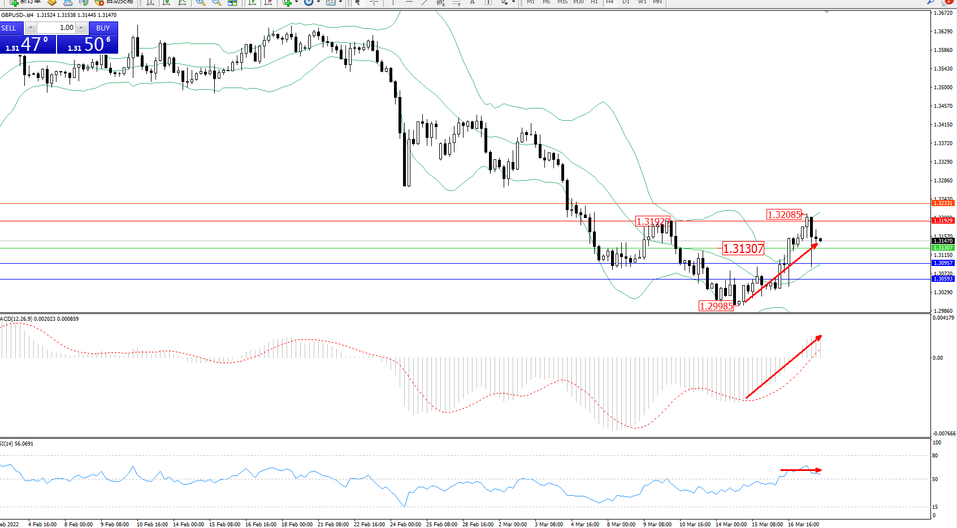Screen dimensions: 957x528
Task: Click the lot volume input field showing 1.00
Action: [x=57, y=28]
